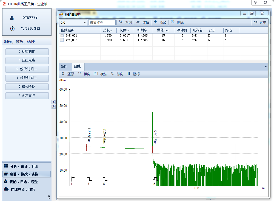Click the 添加 plus icon
The image size is (274, 201).
(155, 22)
